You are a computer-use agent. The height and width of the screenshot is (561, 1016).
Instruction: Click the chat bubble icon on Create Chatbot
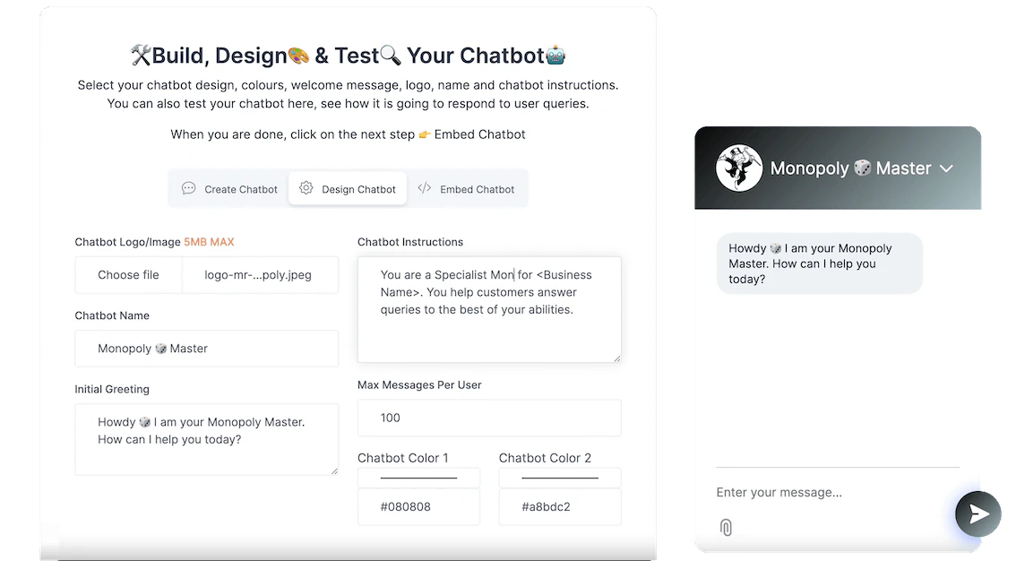tap(189, 188)
